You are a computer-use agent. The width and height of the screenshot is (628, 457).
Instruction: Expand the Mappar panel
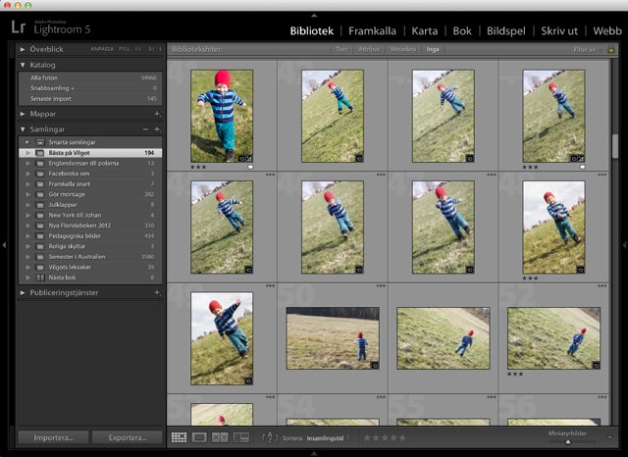(x=23, y=114)
